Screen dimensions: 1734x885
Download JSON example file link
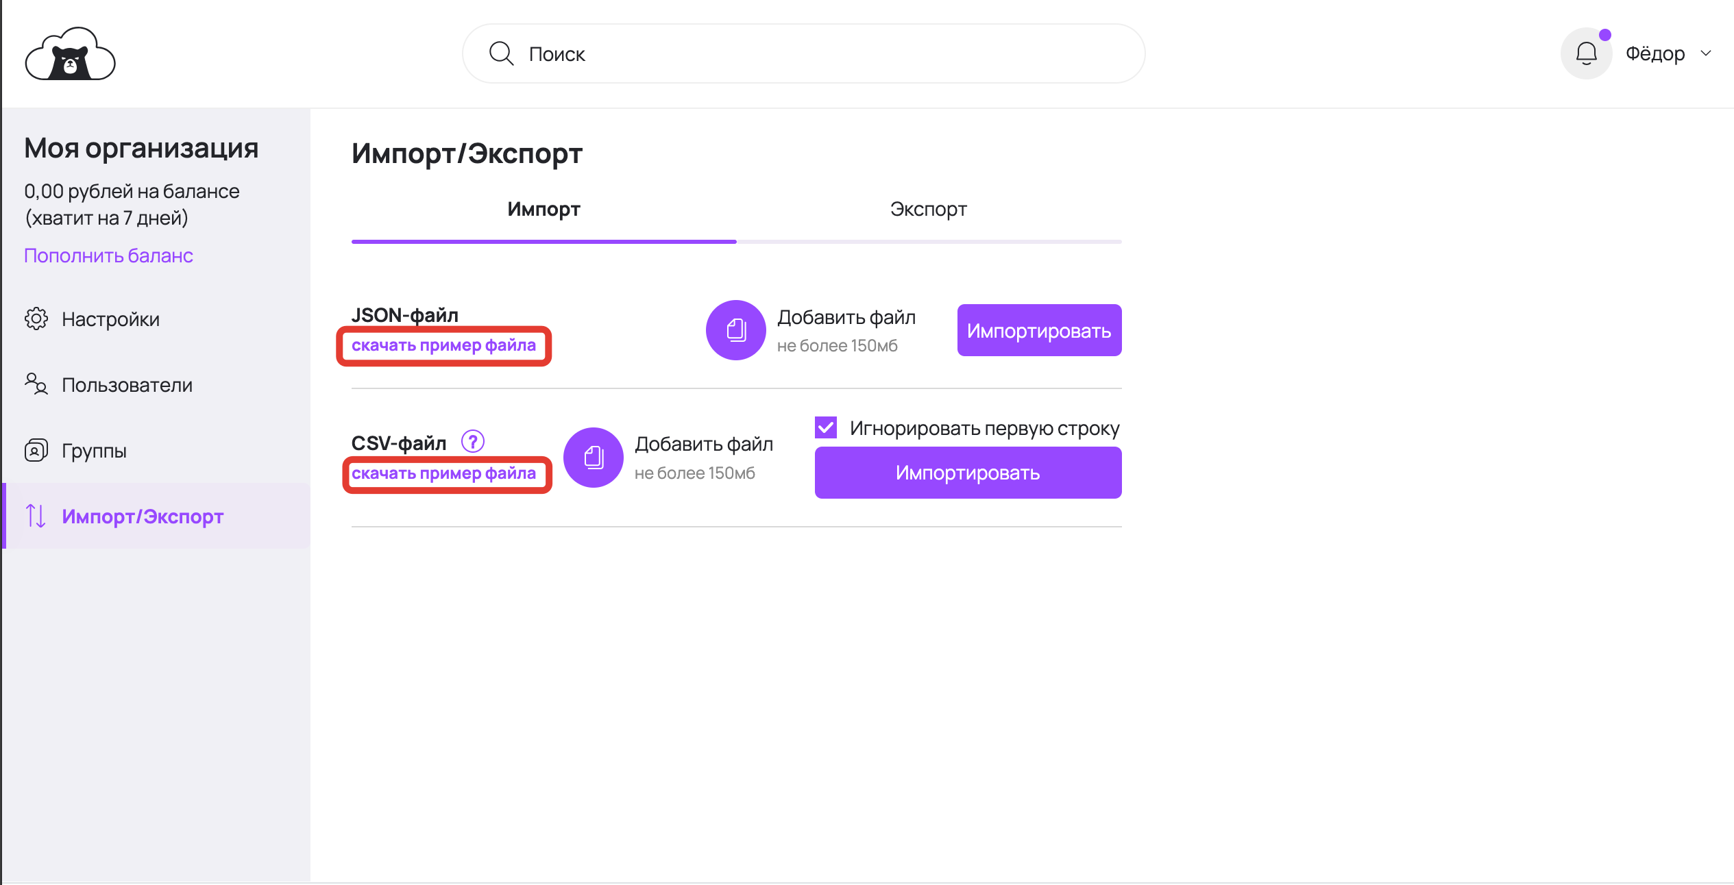point(443,345)
